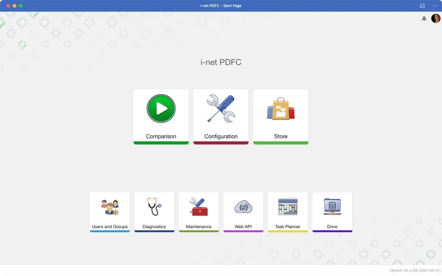The width and height of the screenshot is (442, 276).
Task: Open the user profile avatar menu
Action: click(x=436, y=18)
